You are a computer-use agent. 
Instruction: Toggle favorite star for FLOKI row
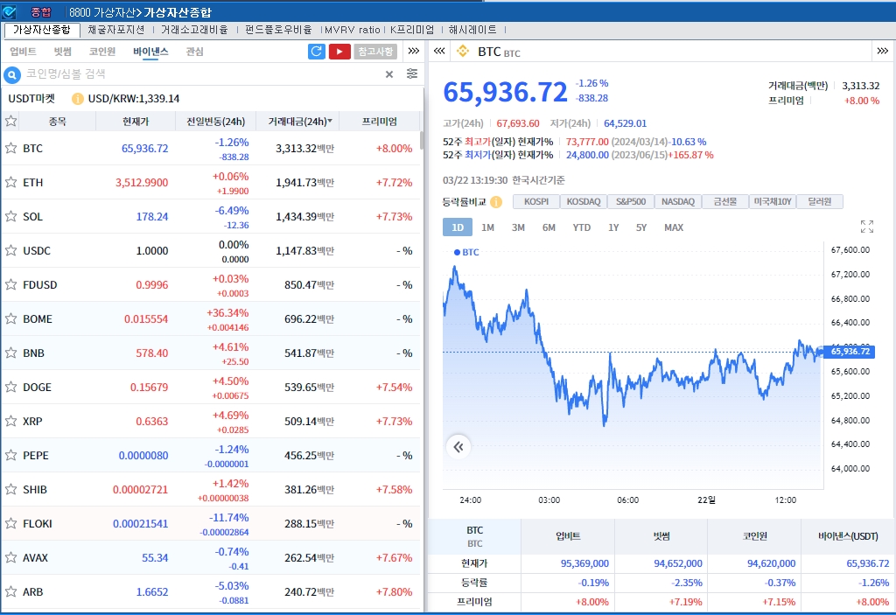tap(10, 523)
